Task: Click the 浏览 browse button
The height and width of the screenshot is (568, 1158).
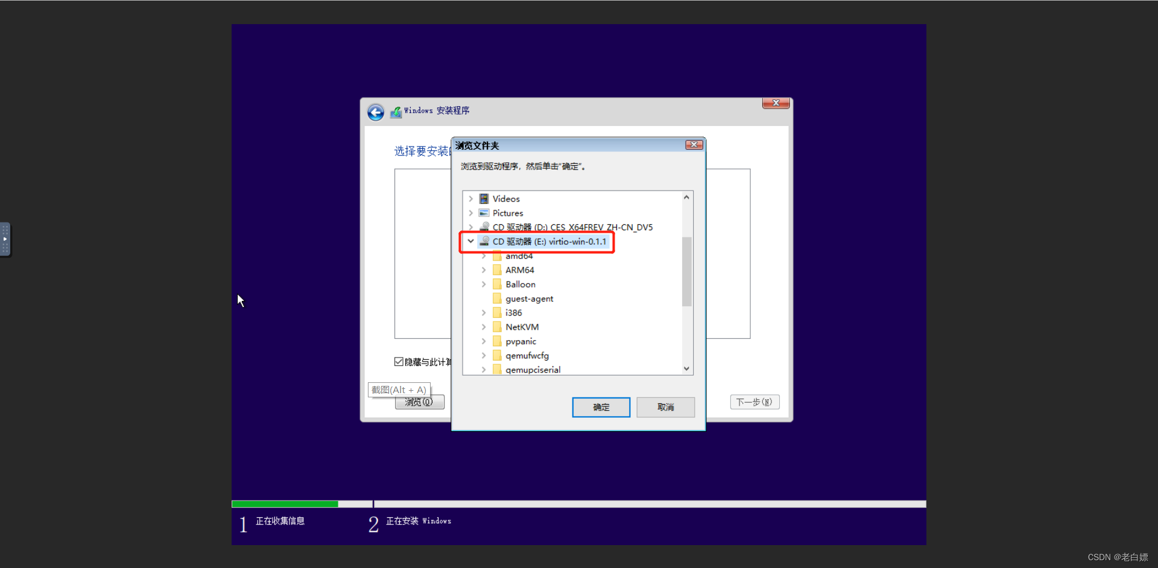Action: (420, 402)
